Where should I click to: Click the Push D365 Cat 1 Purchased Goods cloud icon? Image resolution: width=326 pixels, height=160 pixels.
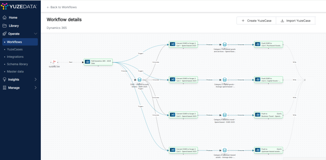258,44
